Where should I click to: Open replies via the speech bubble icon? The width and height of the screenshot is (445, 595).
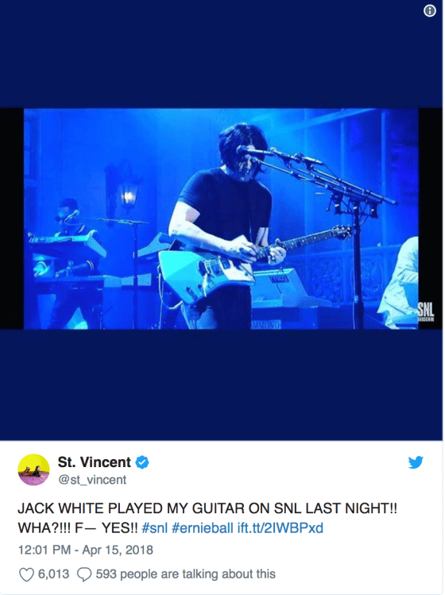[x=84, y=574]
